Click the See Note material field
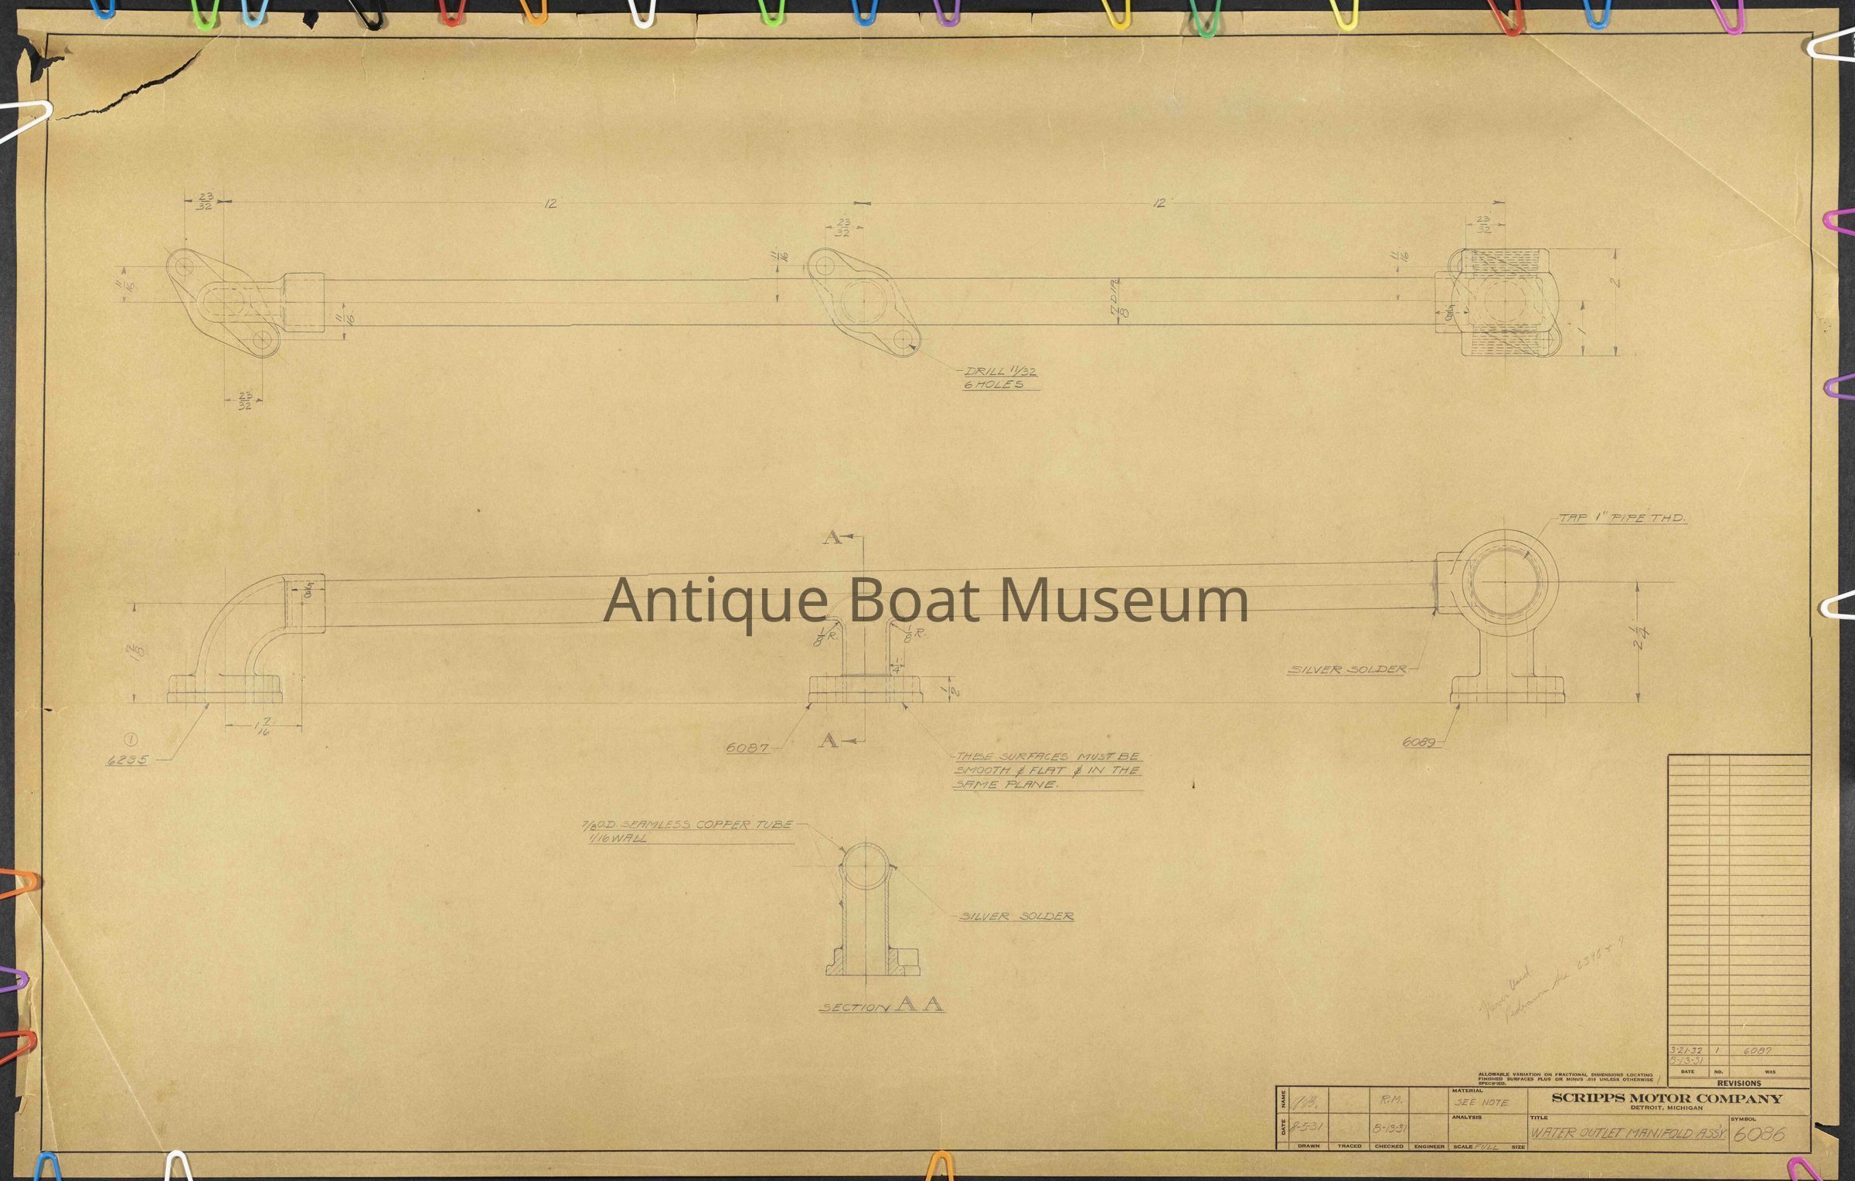Image resolution: width=1855 pixels, height=1181 pixels. click(1481, 1103)
